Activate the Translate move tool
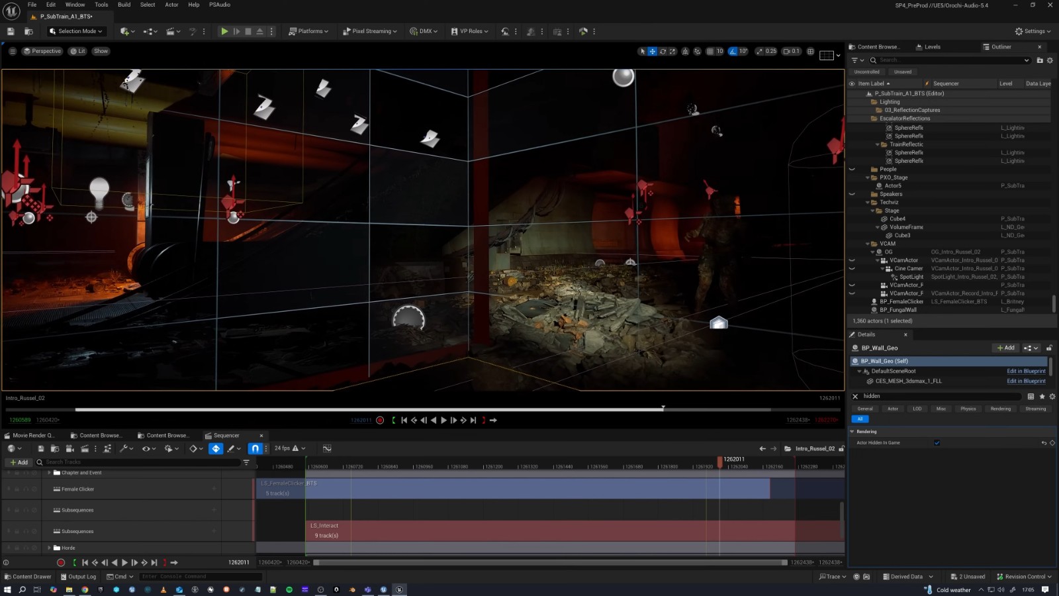Screen dimensions: 1059x596 [x=652, y=51]
